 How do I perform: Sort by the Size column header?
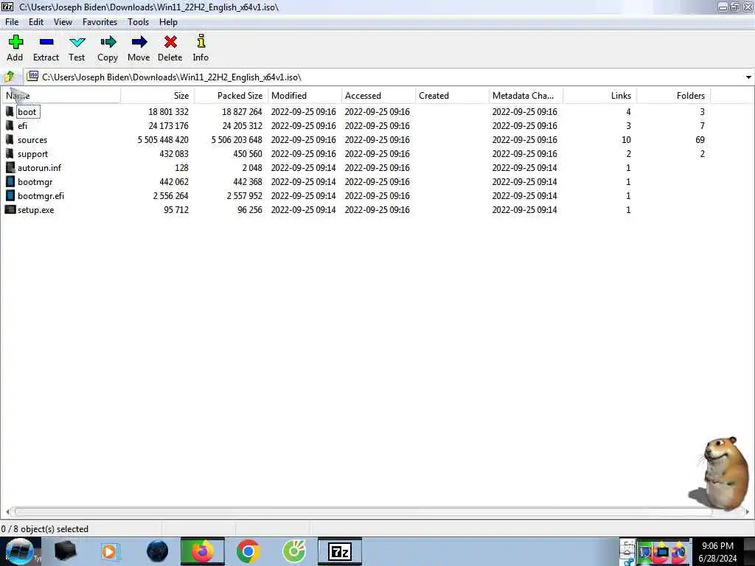coord(158,96)
